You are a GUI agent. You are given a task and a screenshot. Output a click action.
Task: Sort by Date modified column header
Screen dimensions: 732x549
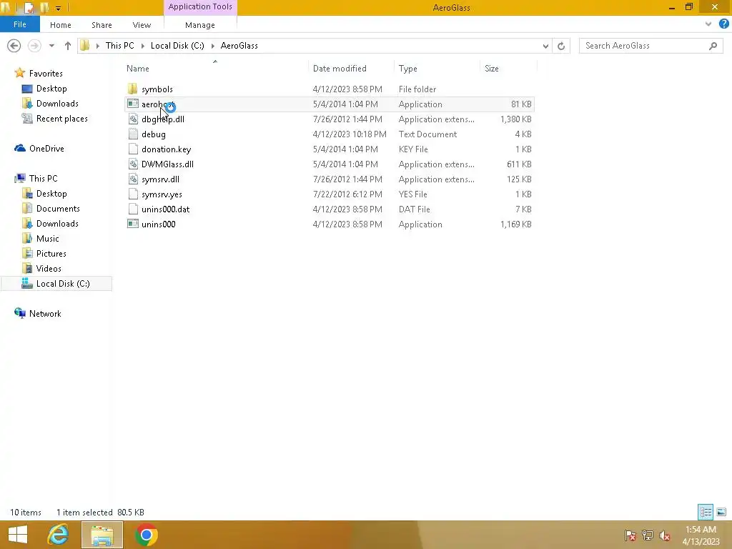[x=340, y=69]
